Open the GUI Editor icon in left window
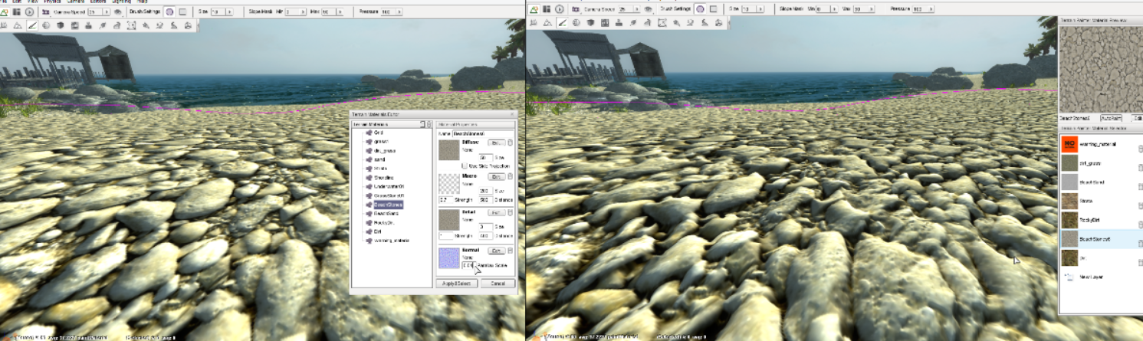The width and height of the screenshot is (1143, 341). 17,11
